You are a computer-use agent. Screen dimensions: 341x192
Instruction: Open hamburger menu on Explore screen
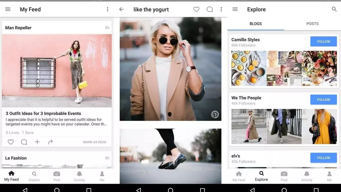click(x=235, y=9)
